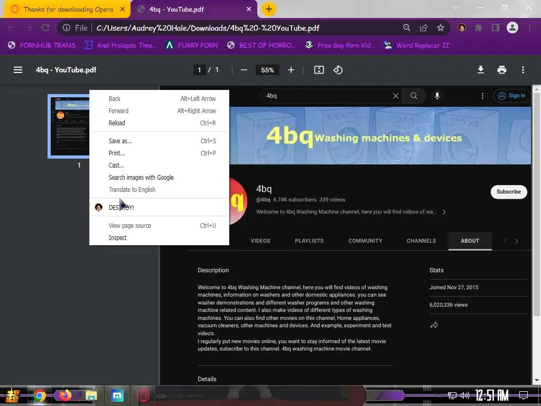Bookmark this page with star icon
Viewport: 541px width, 406px height.
coord(441,27)
